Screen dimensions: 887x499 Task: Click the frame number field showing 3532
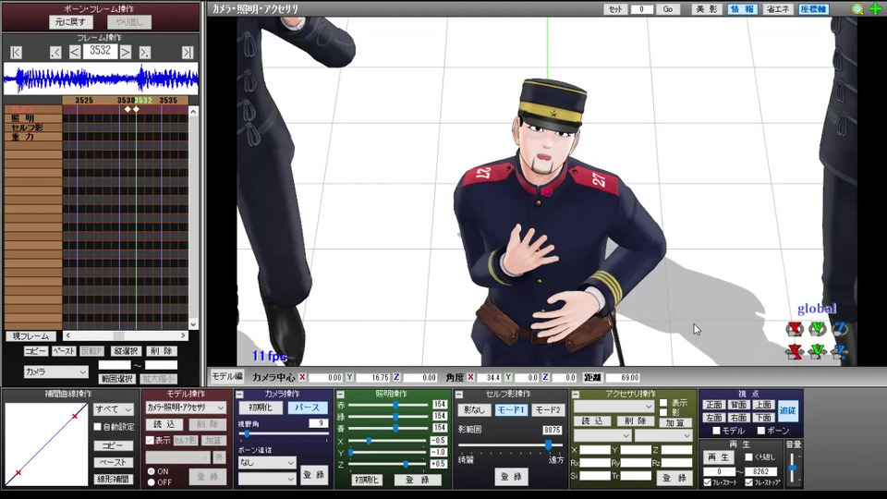click(100, 51)
